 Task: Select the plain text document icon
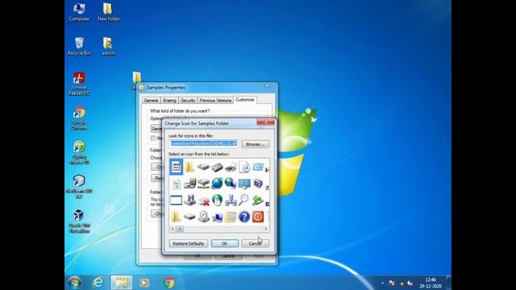pos(176,184)
